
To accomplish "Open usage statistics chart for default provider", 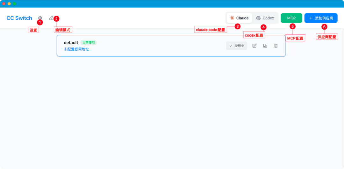I will (x=265, y=46).
